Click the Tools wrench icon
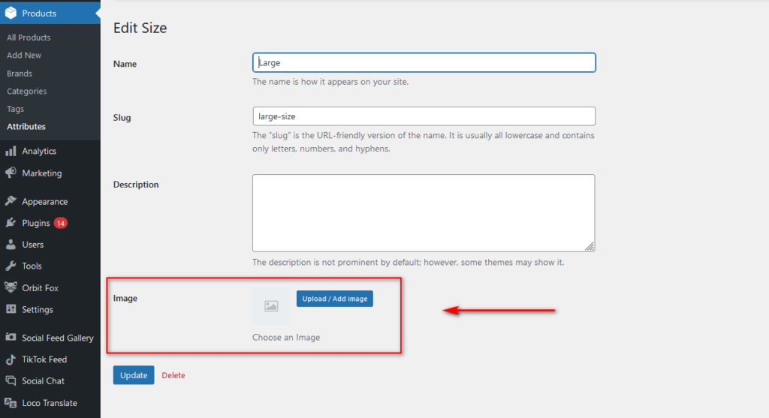This screenshot has width=769, height=418. pos(11,266)
